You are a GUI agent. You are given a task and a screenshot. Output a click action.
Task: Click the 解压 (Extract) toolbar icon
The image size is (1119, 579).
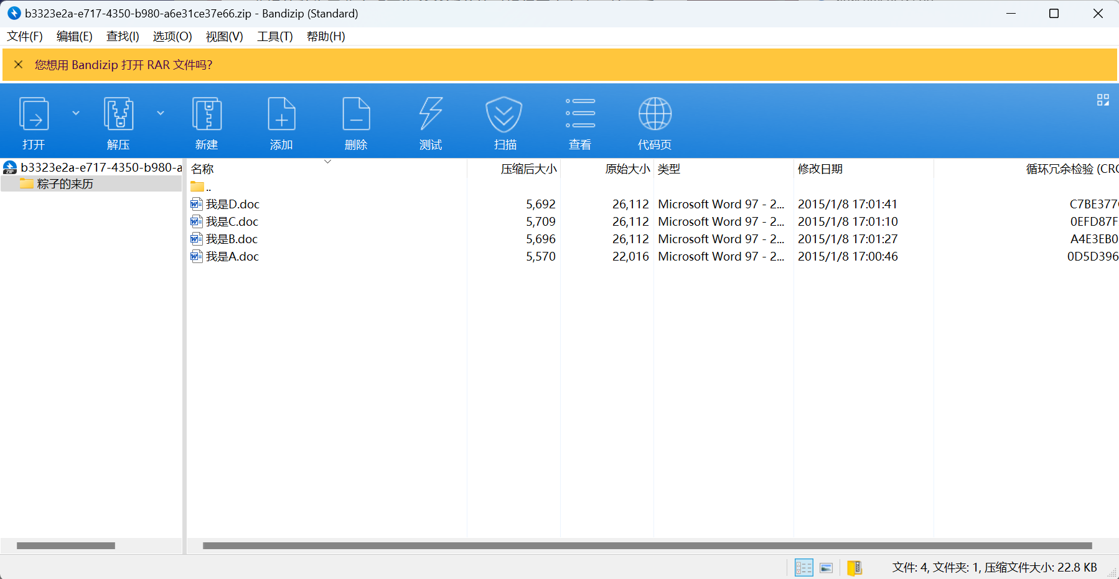pyautogui.click(x=118, y=114)
